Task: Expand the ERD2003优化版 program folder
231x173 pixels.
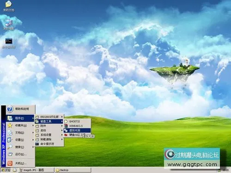Action: (49, 117)
